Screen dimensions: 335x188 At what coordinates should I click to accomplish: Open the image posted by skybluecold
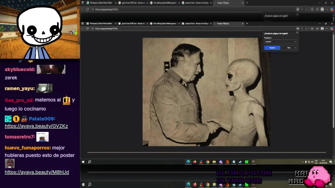[51, 69]
